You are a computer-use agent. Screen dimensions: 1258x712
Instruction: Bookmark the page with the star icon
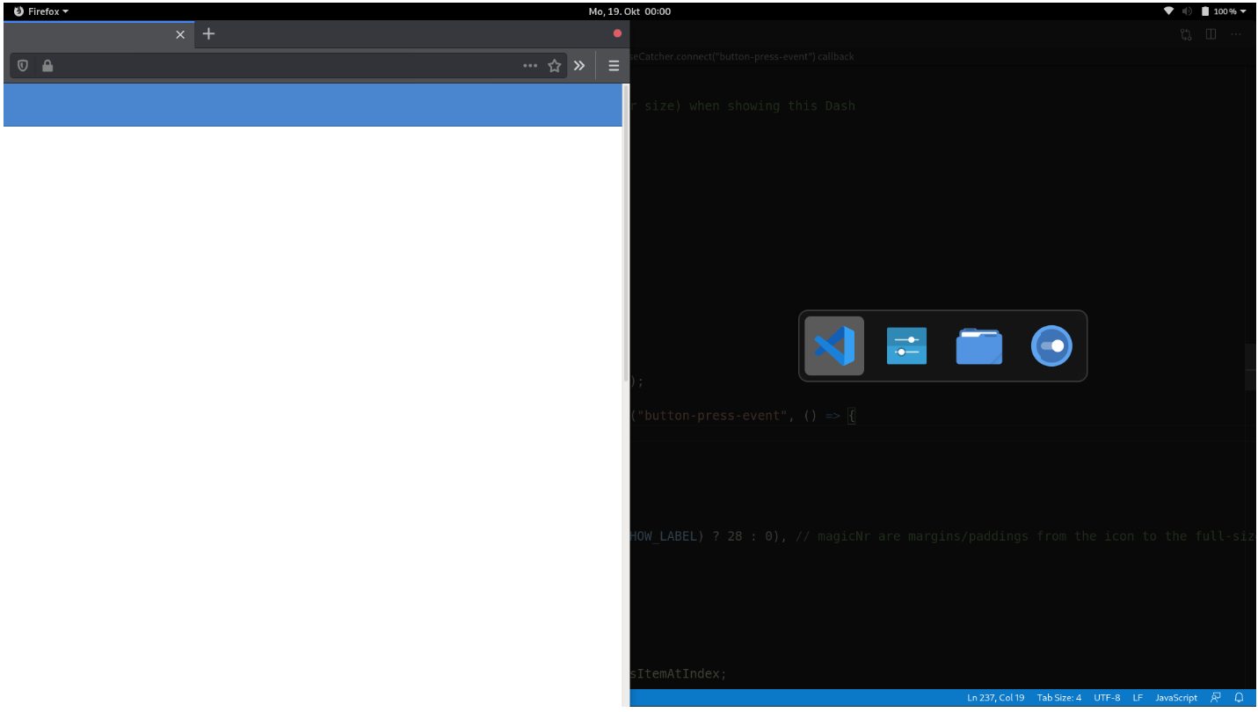pos(554,65)
